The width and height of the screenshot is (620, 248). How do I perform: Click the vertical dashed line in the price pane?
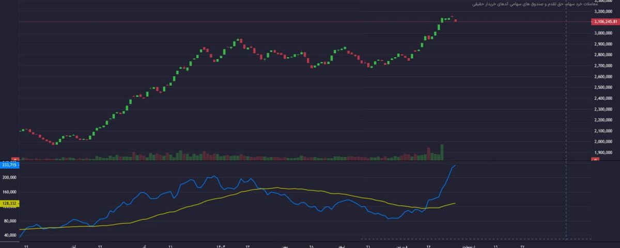[566, 78]
